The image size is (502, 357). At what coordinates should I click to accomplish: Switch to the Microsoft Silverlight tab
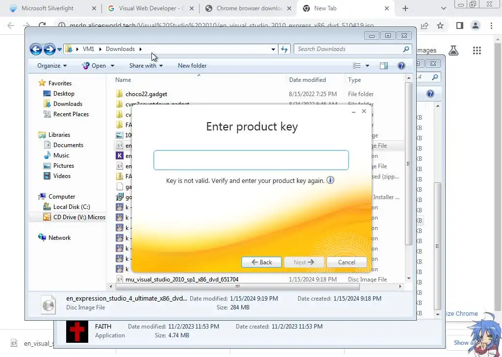point(48,8)
